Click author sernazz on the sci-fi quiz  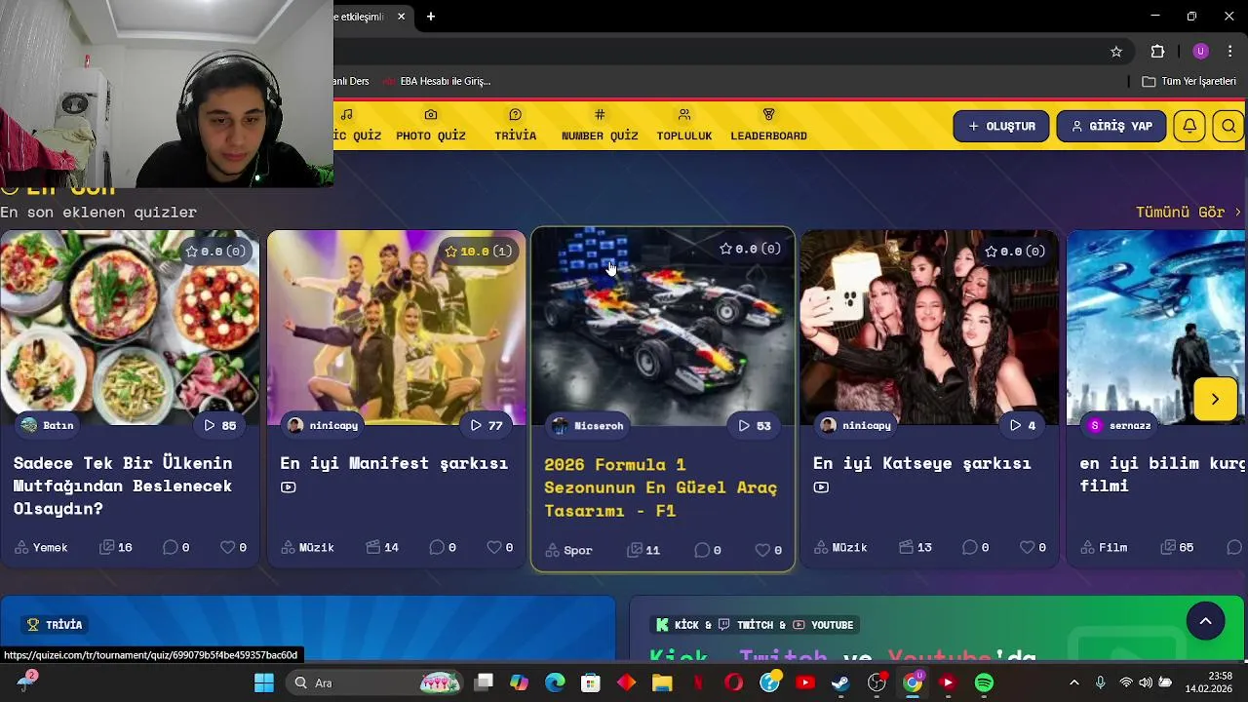click(1119, 425)
